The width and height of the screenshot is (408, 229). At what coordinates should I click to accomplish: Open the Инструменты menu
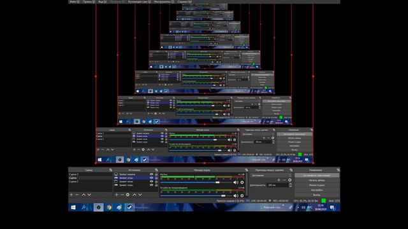164,1
